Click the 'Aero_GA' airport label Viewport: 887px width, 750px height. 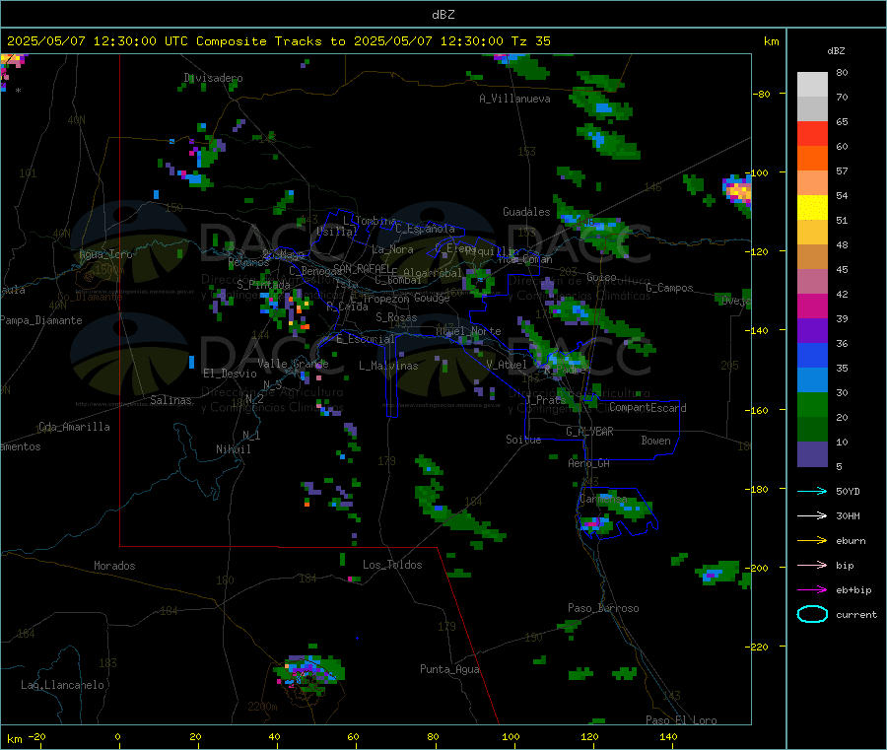coord(588,463)
